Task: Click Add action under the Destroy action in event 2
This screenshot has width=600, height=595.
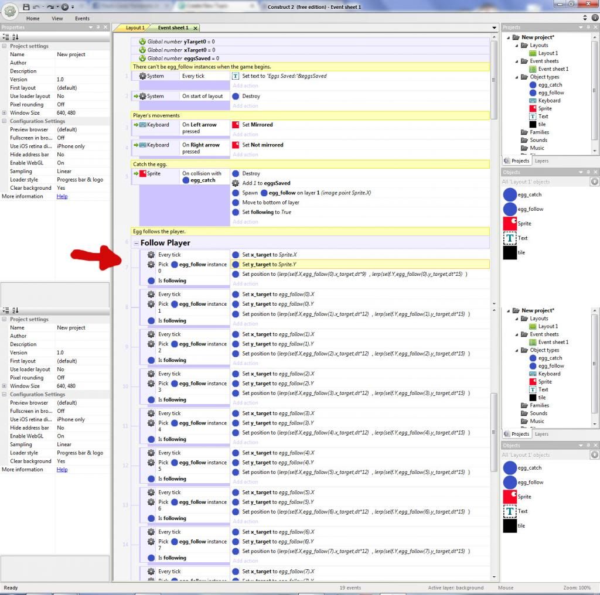Action: click(246, 106)
